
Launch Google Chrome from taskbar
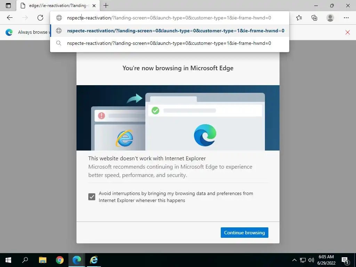coord(60,260)
